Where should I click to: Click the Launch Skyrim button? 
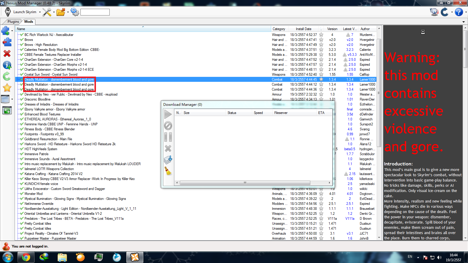pyautogui.click(x=20, y=12)
